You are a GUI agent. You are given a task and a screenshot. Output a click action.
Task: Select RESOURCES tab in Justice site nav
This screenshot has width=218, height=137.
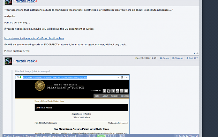tap(125, 96)
